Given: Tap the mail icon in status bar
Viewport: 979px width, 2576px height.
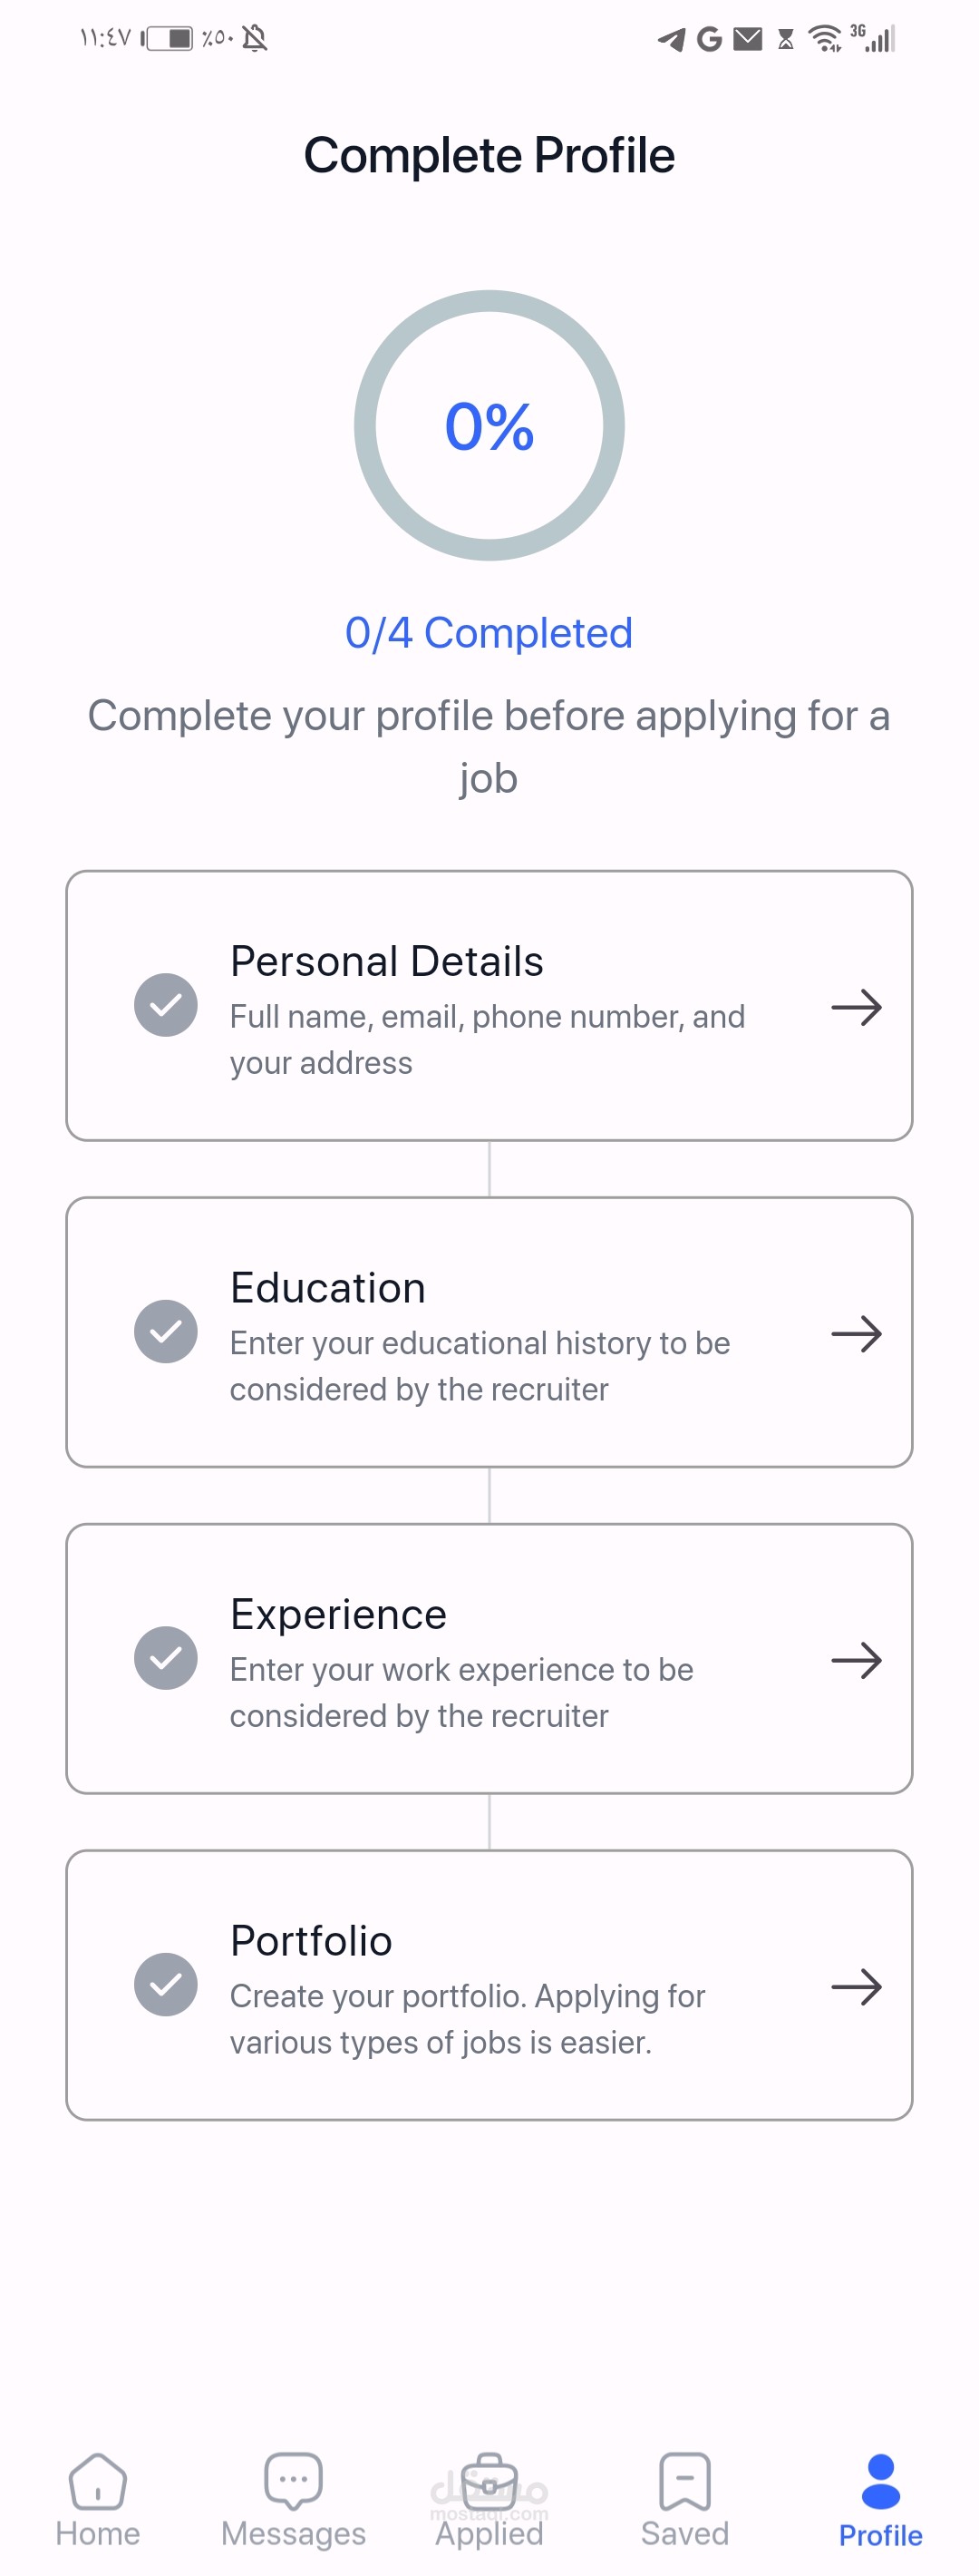Looking at the screenshot, I should [747, 39].
